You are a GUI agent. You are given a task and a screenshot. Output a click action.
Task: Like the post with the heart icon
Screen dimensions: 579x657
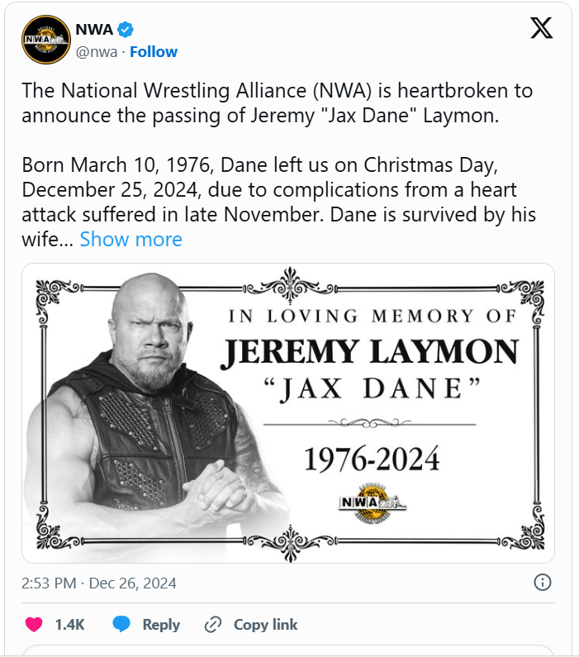pyautogui.click(x=33, y=624)
